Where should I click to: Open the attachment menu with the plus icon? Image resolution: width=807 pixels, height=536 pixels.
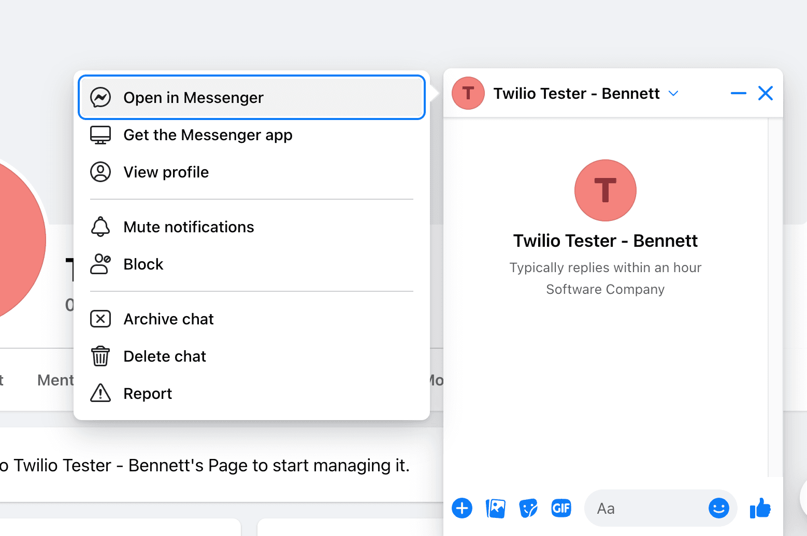click(x=462, y=508)
